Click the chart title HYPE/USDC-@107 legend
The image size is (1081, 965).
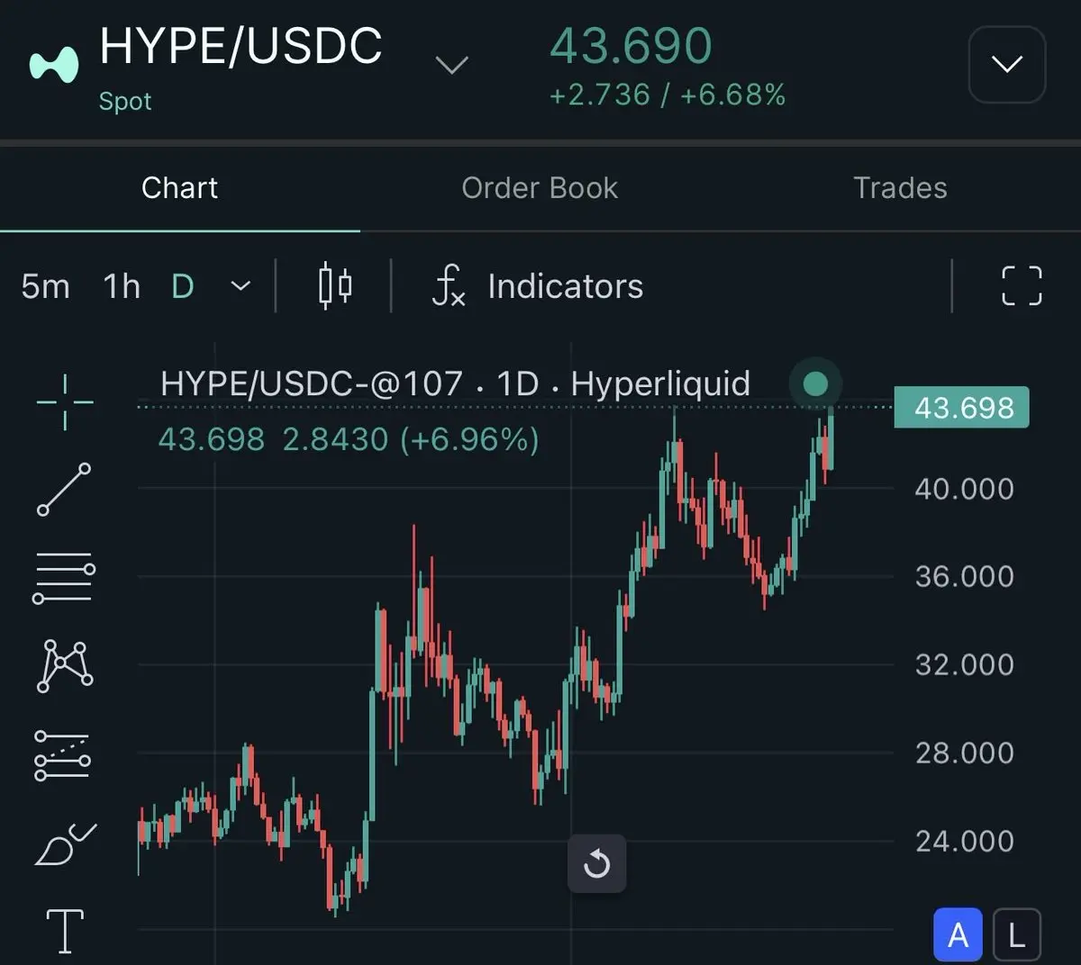(455, 384)
